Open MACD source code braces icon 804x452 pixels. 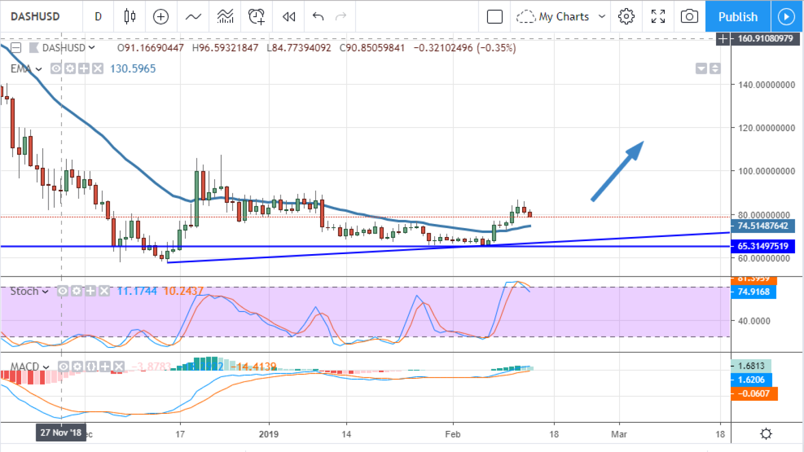pyautogui.click(x=91, y=367)
